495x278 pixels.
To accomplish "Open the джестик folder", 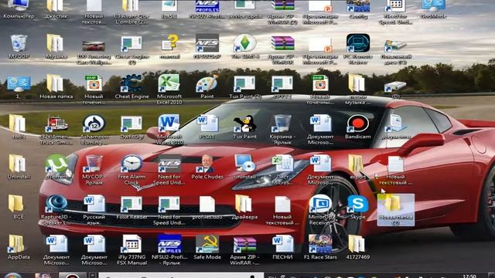I will click(x=56, y=9).
